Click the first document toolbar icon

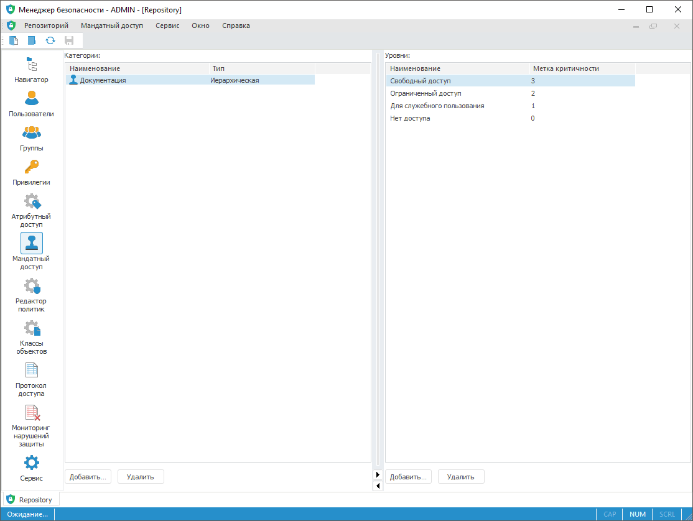click(x=14, y=40)
